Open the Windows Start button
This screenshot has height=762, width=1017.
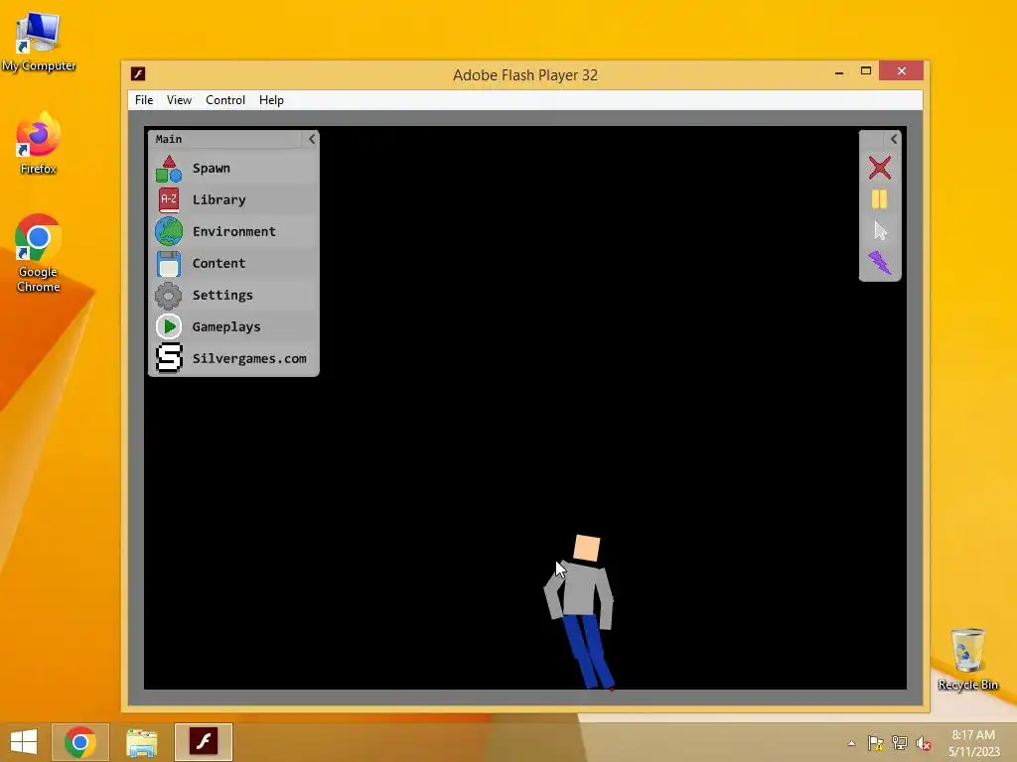point(24,742)
